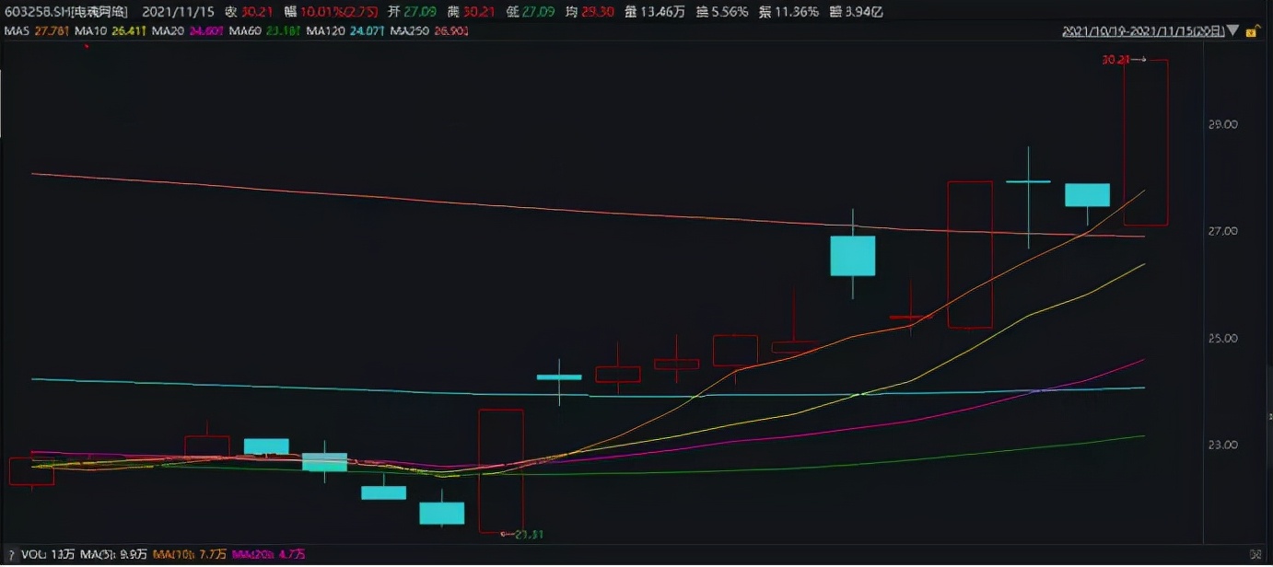Click the orange lock icon at top right
1273x567 pixels.
point(1250,31)
